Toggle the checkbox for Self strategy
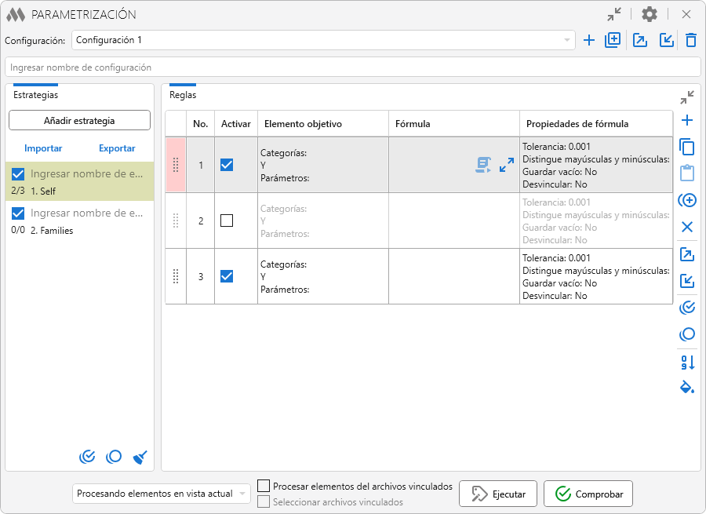Screen dimensions: 706x514 18,174
